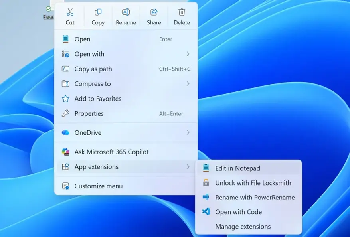Click the Open with icon
The image size is (350, 237).
click(65, 54)
